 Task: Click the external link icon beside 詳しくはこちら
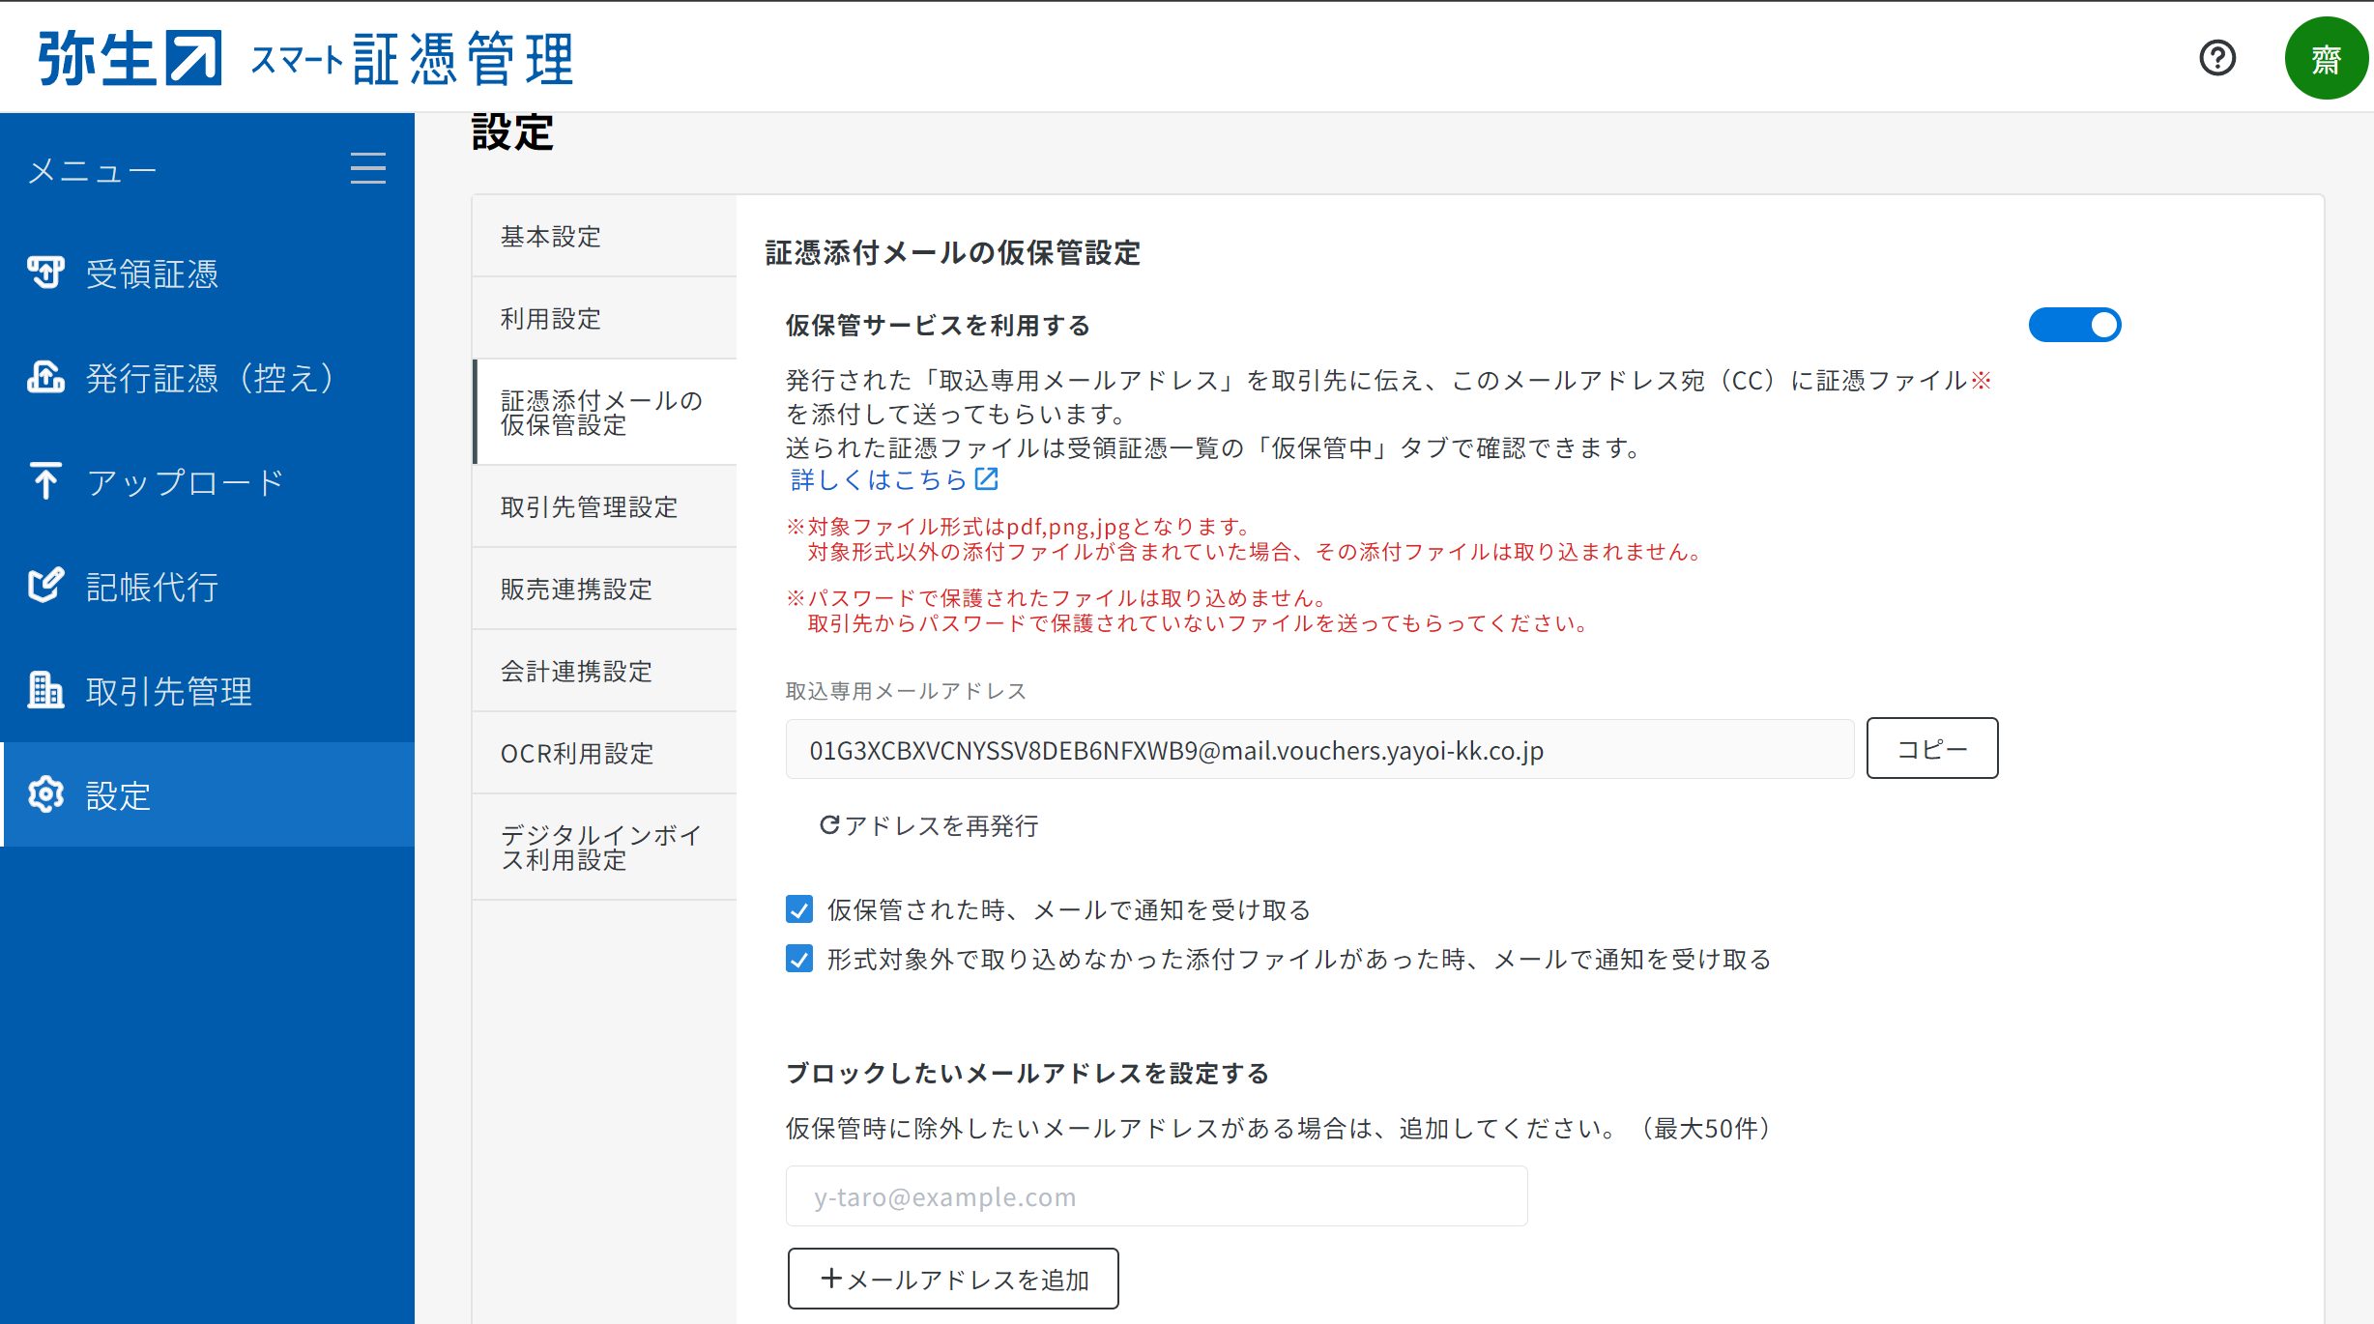pyautogui.click(x=987, y=478)
